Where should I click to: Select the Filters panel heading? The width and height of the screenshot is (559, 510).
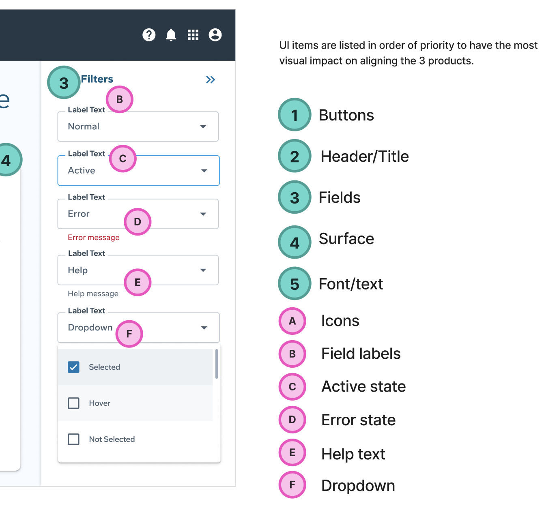[x=97, y=79]
